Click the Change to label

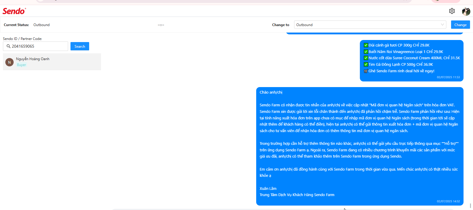(x=280, y=25)
